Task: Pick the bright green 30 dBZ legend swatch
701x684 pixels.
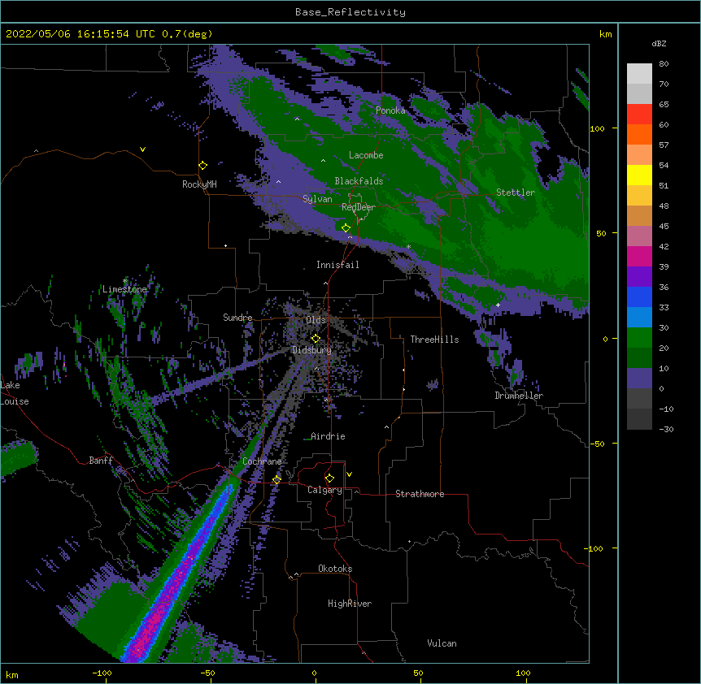Action: click(x=639, y=338)
